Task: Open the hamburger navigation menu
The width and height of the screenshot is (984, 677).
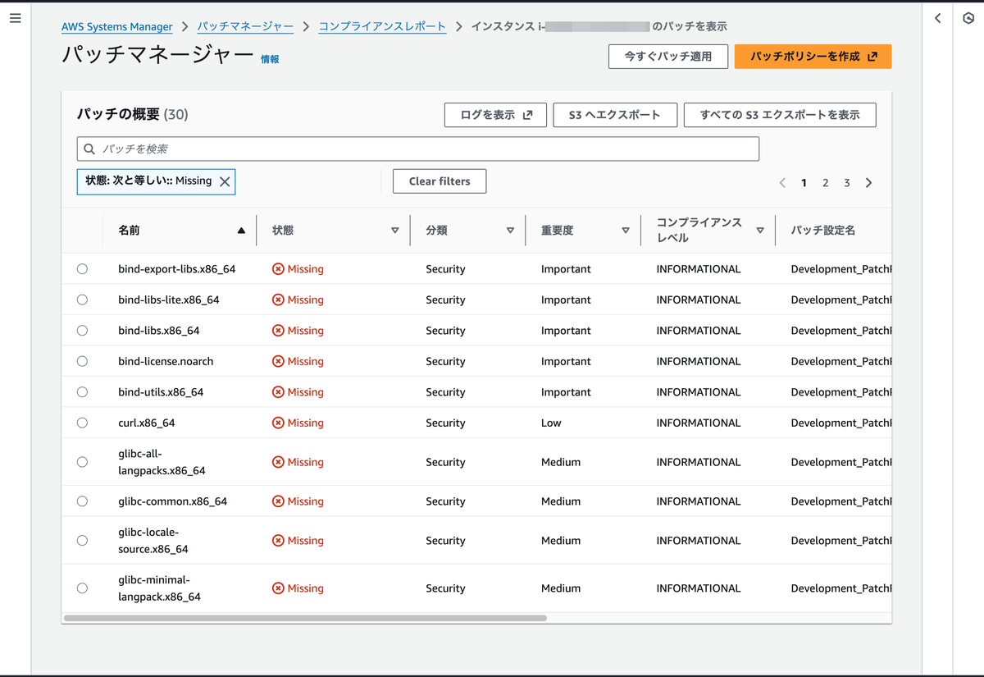Action: pyautogui.click(x=15, y=18)
